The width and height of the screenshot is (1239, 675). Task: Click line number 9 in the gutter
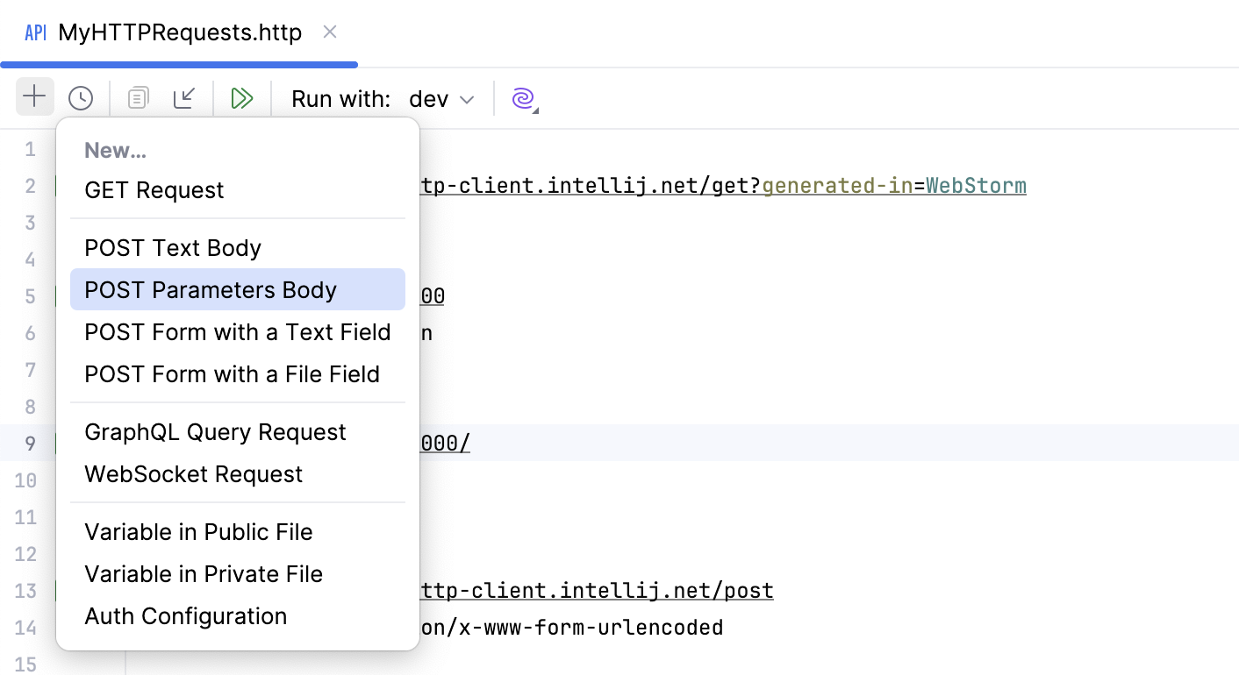tap(30, 443)
